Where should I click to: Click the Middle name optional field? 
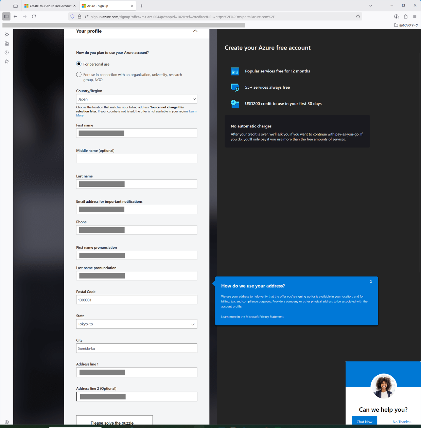[137, 159]
